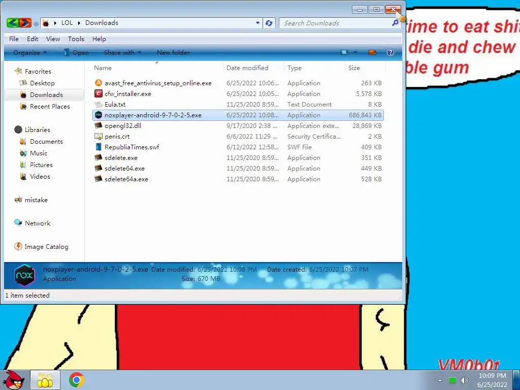Click the RepubliaTimes.swf file icon
Image resolution: width=520 pixels, height=390 pixels.
point(98,147)
